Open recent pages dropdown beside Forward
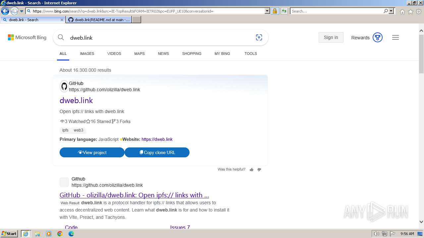The width and height of the screenshot is (424, 238). point(22,11)
